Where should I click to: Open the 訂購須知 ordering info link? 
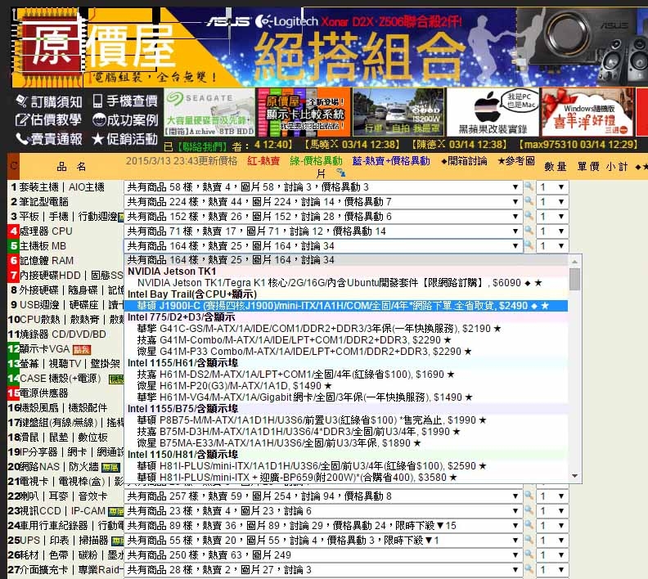[x=49, y=101]
